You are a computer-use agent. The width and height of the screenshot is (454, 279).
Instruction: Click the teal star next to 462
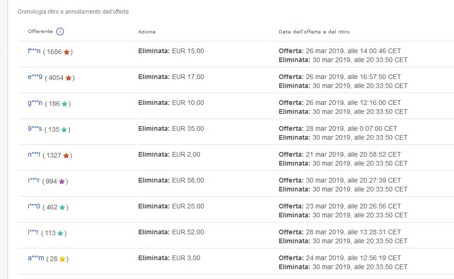click(62, 207)
